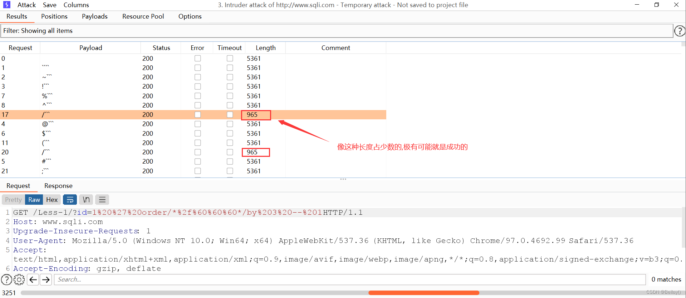The height and width of the screenshot is (298, 686).
Task: Switch to the Payloads tab
Action: (x=95, y=16)
